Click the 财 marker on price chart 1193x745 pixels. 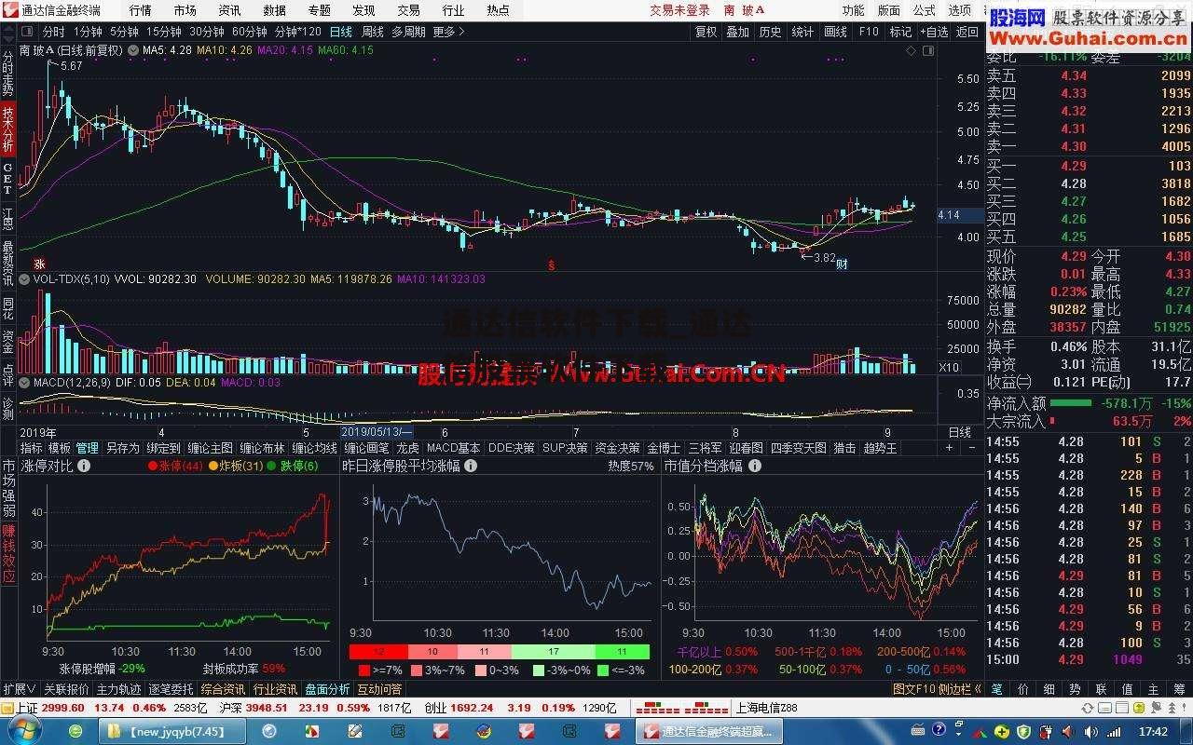[841, 264]
